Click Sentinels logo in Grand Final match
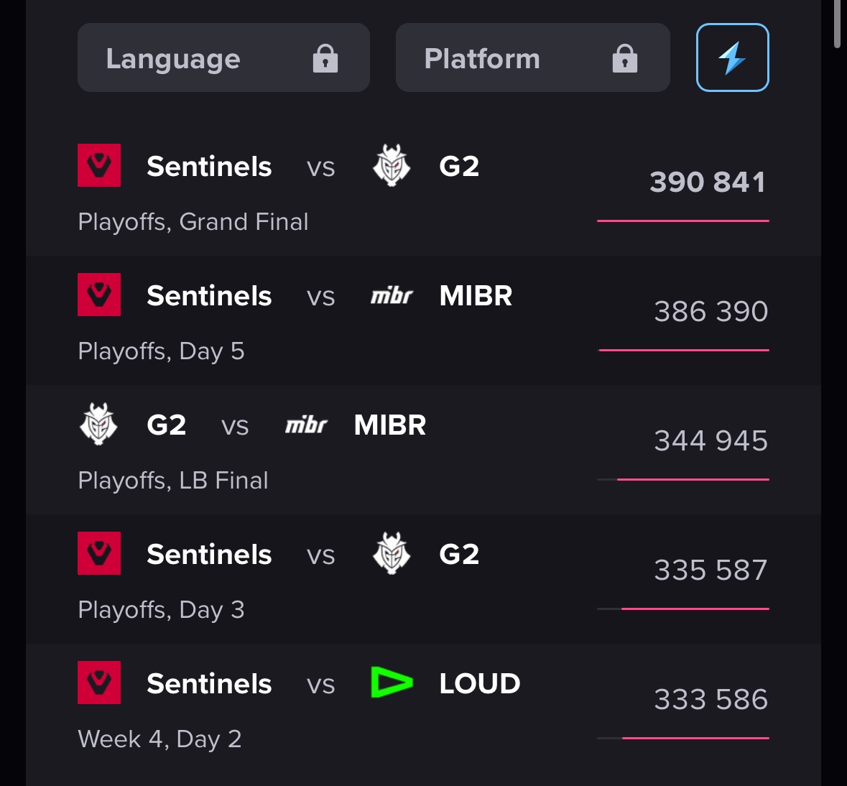 point(99,165)
